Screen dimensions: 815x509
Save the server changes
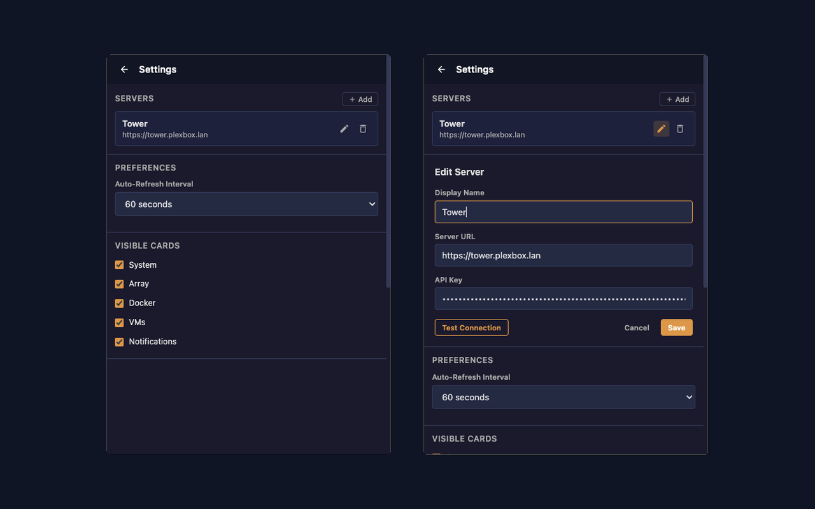[676, 327]
